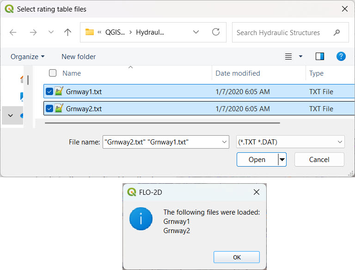355x270 pixels.
Task: Click the search magnifier icon
Action: point(337,33)
